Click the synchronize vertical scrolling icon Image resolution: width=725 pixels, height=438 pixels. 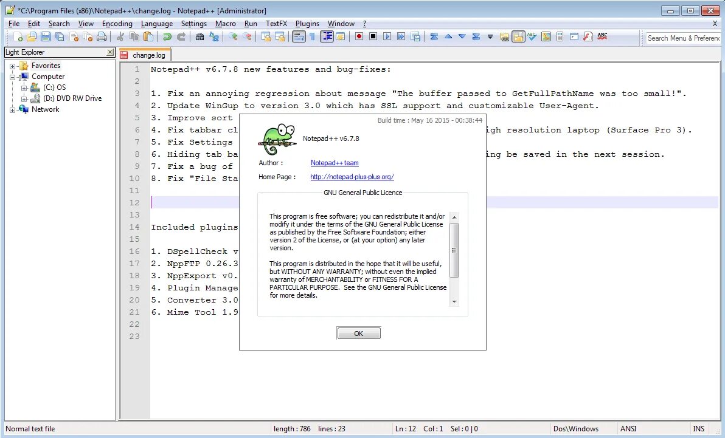266,36
